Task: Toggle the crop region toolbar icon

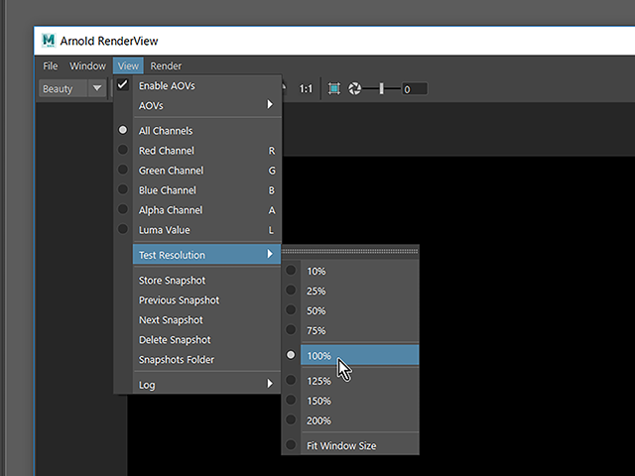Action: (334, 88)
